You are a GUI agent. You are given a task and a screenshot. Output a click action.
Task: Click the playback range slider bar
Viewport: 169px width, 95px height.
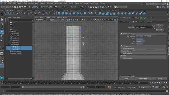coord(53,87)
